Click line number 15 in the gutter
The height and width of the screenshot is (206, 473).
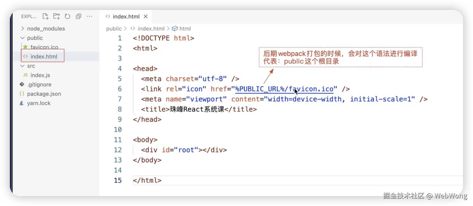tap(118, 180)
